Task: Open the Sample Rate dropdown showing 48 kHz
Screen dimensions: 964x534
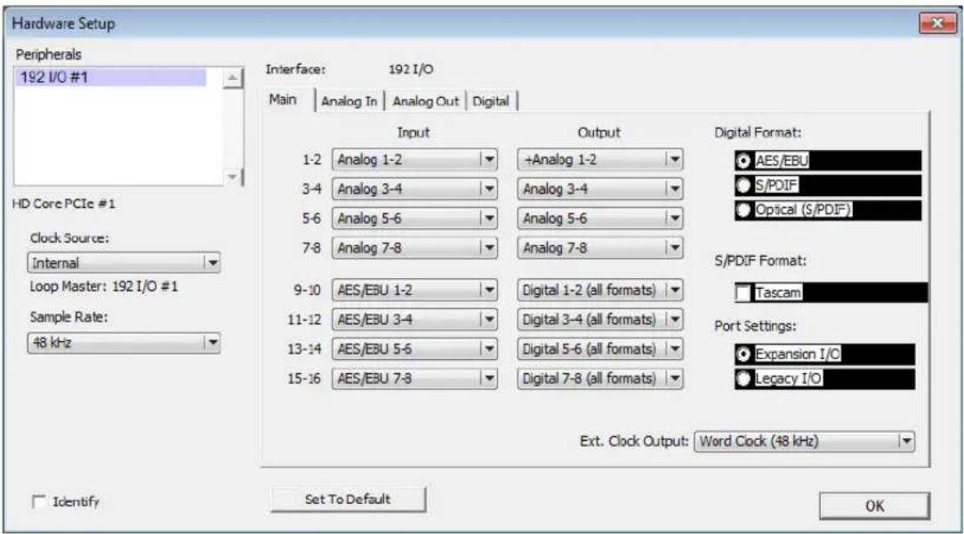Action: pyautogui.click(x=124, y=342)
